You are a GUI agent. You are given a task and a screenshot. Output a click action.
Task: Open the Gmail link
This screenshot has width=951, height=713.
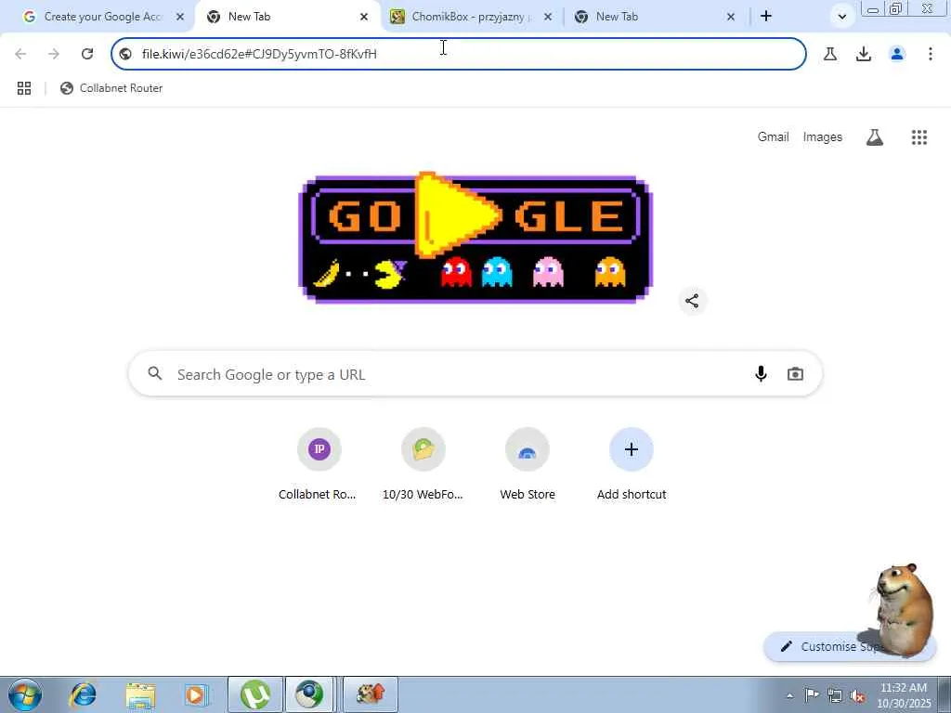[774, 137]
